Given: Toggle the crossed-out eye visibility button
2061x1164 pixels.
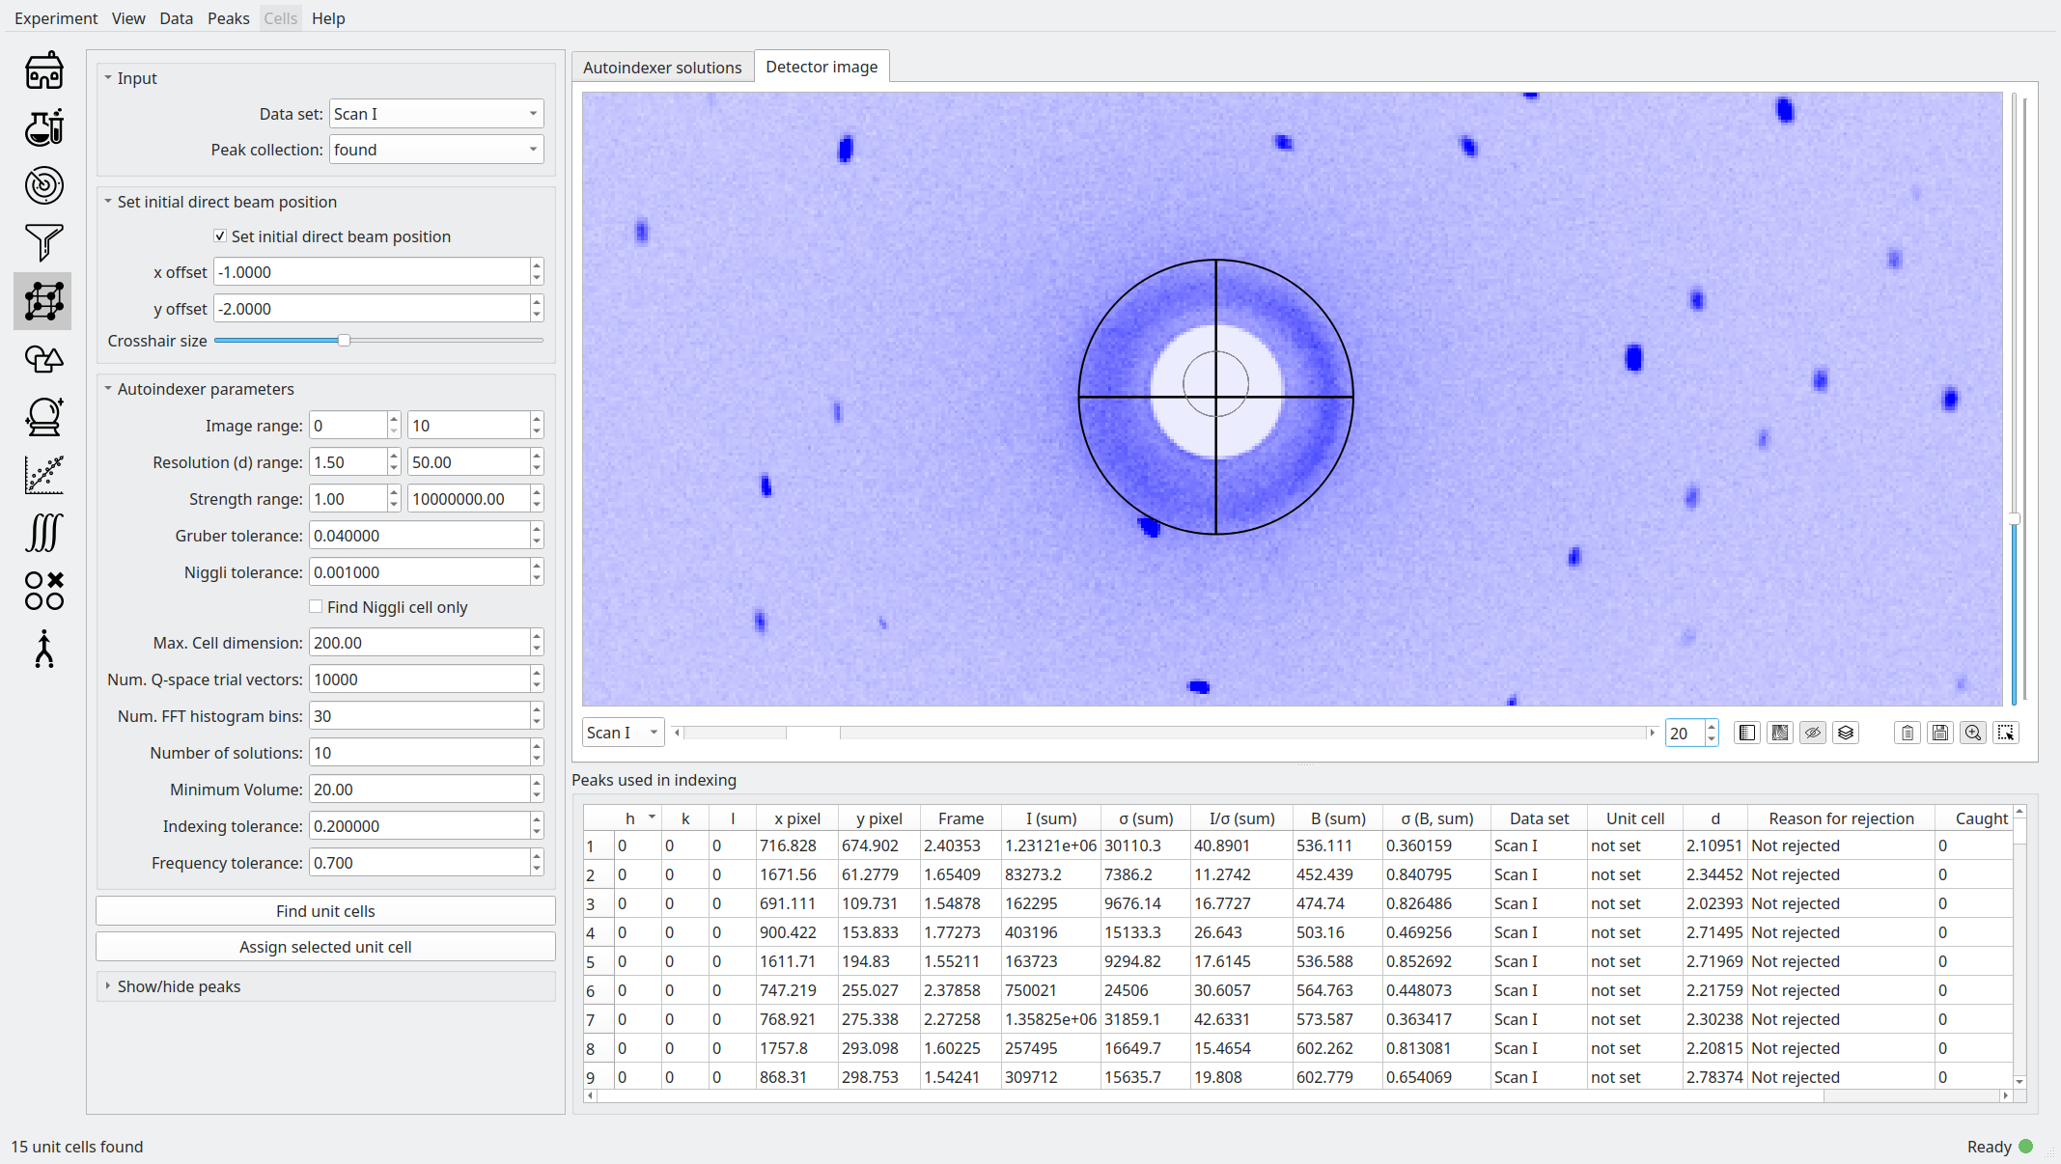Looking at the screenshot, I should coord(1813,733).
